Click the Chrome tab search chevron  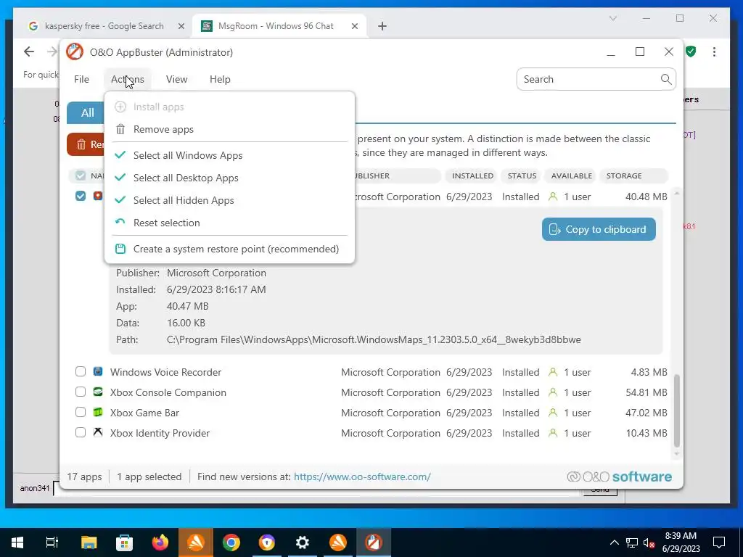pyautogui.click(x=612, y=18)
